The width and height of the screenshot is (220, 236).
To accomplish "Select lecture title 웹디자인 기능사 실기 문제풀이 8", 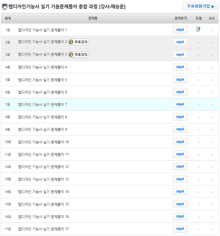I will point(42,117).
